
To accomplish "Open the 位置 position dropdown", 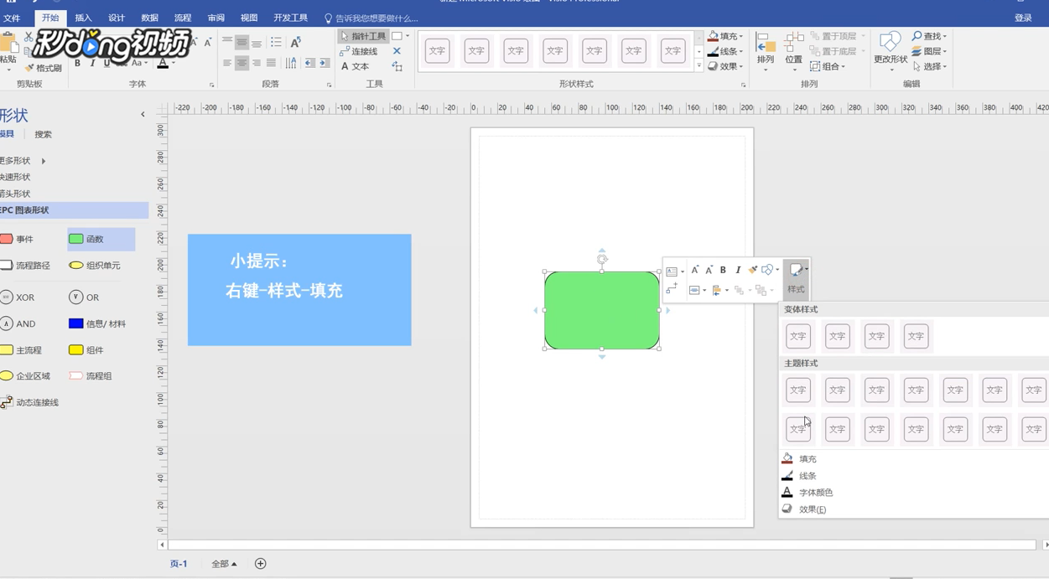I will tap(793, 50).
